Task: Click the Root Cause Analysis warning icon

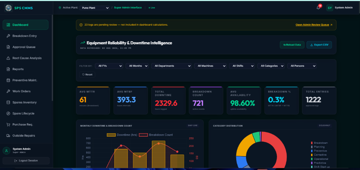Action: [8, 58]
